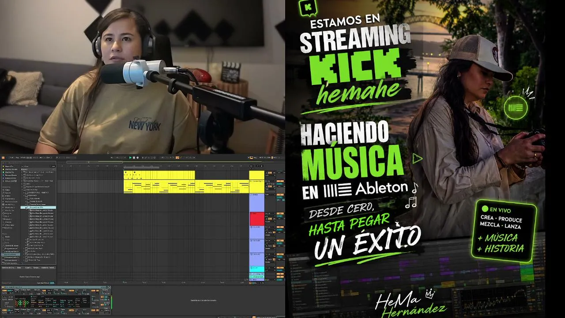
Task: Stop playback using the Stop button
Action: [x=134, y=158]
